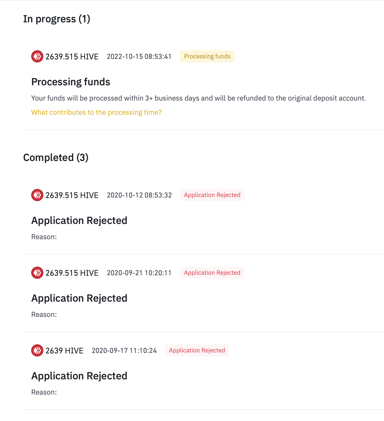
Task: Click the 2022-10-15 08:53:41 timestamp
Action: pyautogui.click(x=139, y=56)
